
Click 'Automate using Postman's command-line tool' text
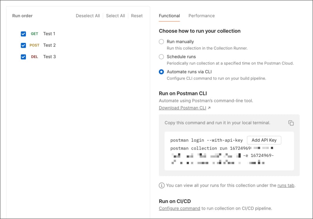tap(206, 101)
